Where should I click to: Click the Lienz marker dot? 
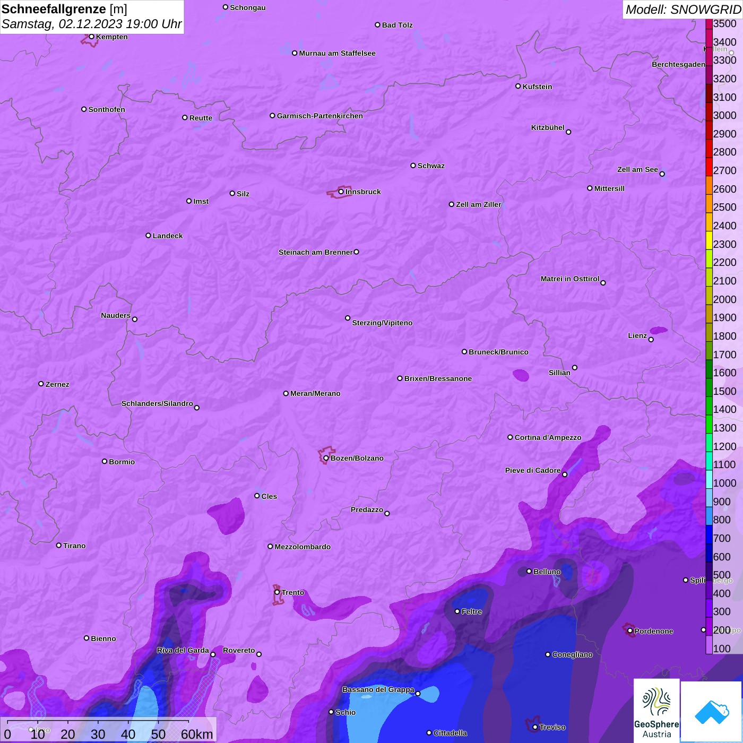[651, 340]
